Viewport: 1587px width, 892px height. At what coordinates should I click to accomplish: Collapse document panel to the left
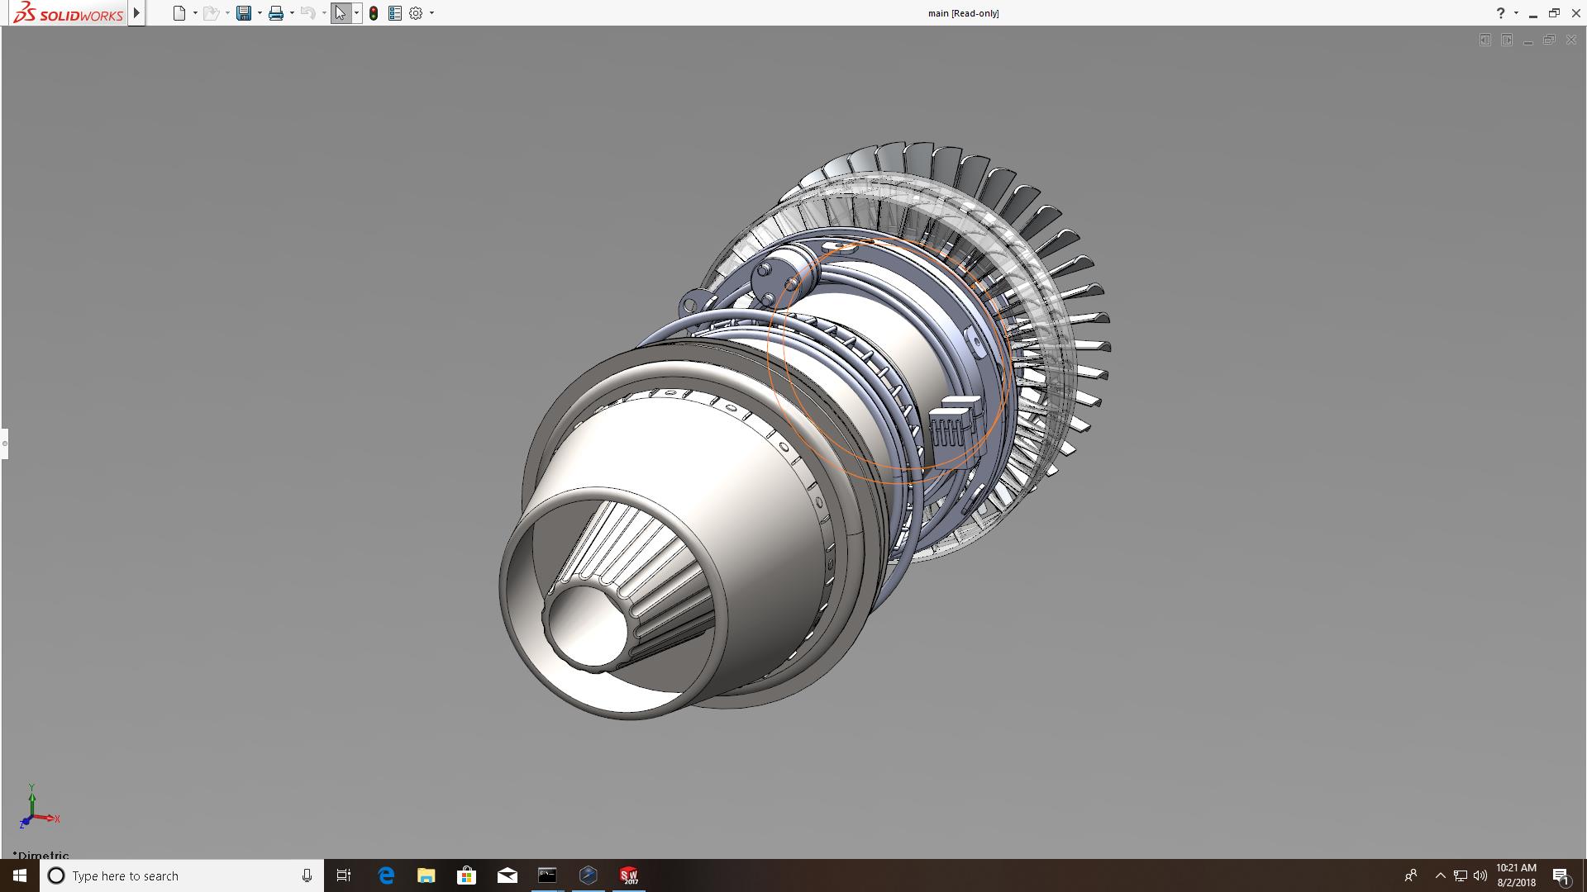pyautogui.click(x=1485, y=40)
